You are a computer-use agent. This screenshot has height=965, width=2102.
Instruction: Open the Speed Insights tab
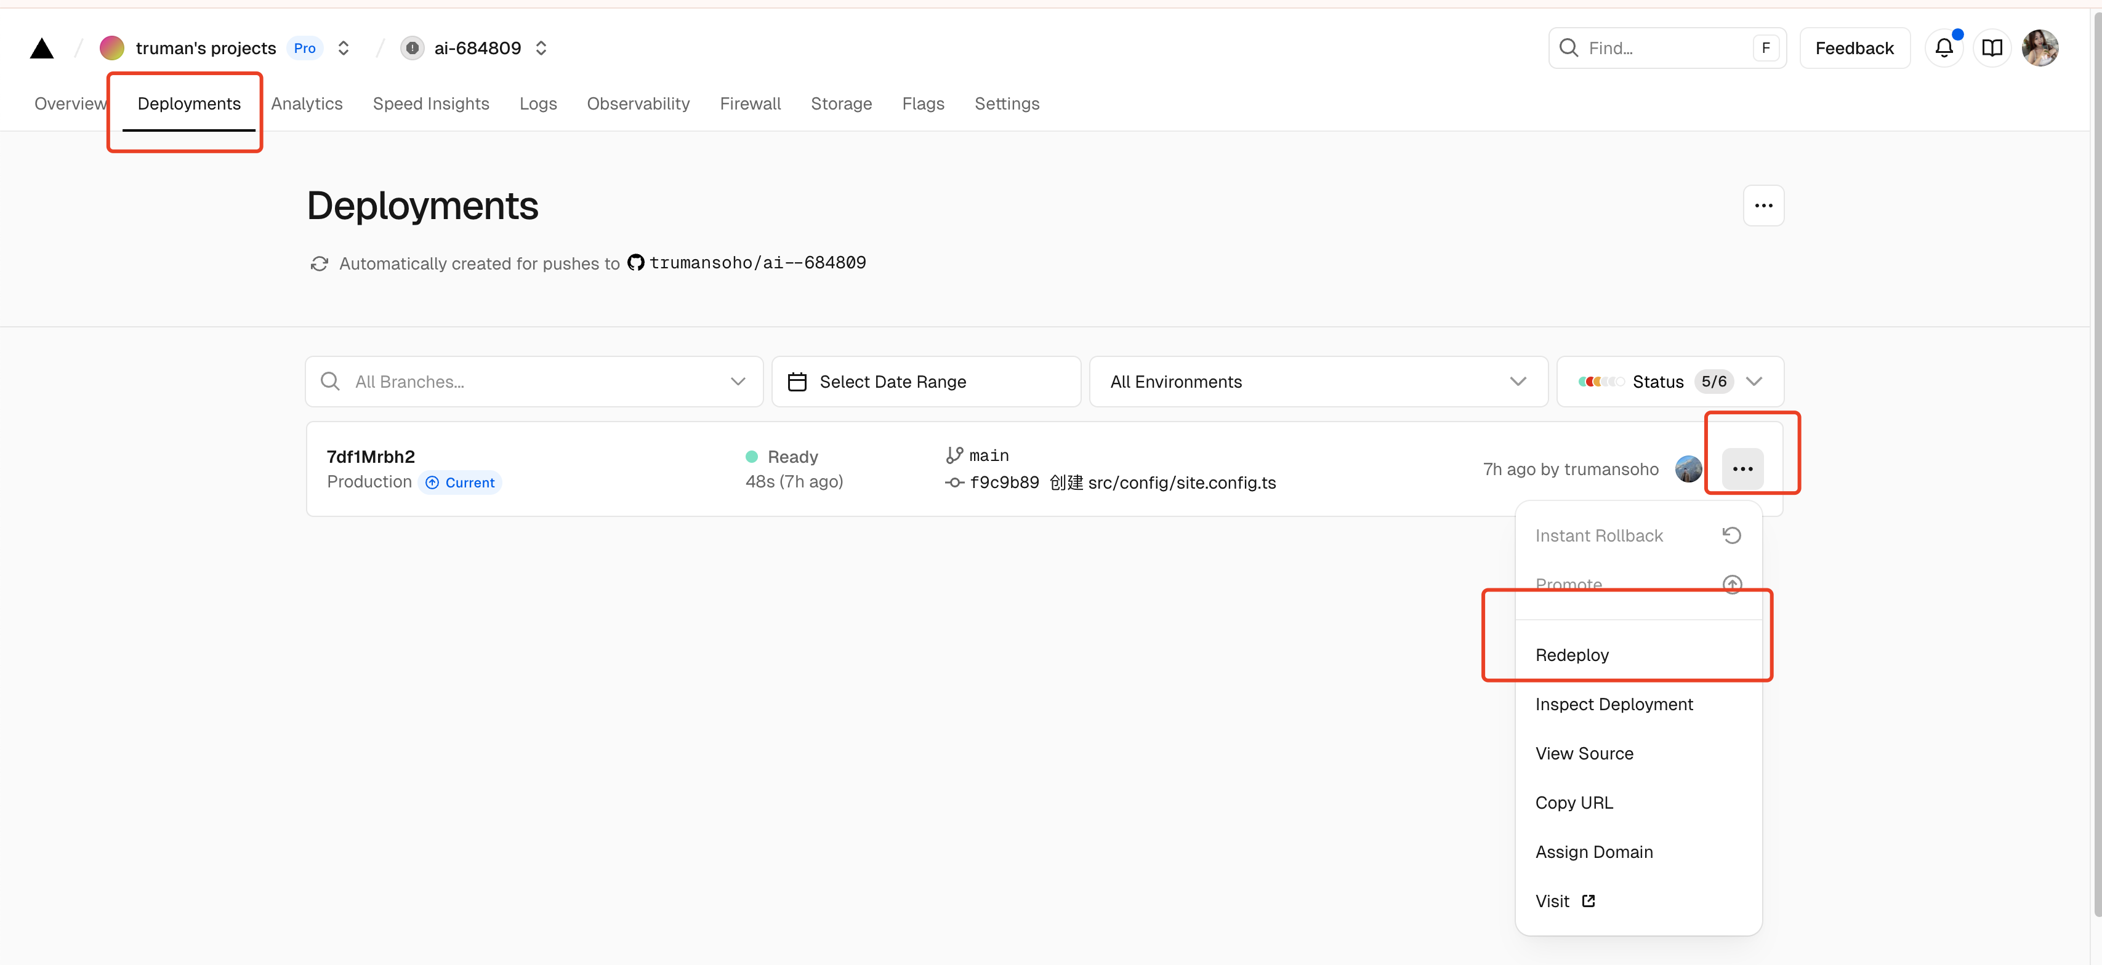click(x=431, y=103)
